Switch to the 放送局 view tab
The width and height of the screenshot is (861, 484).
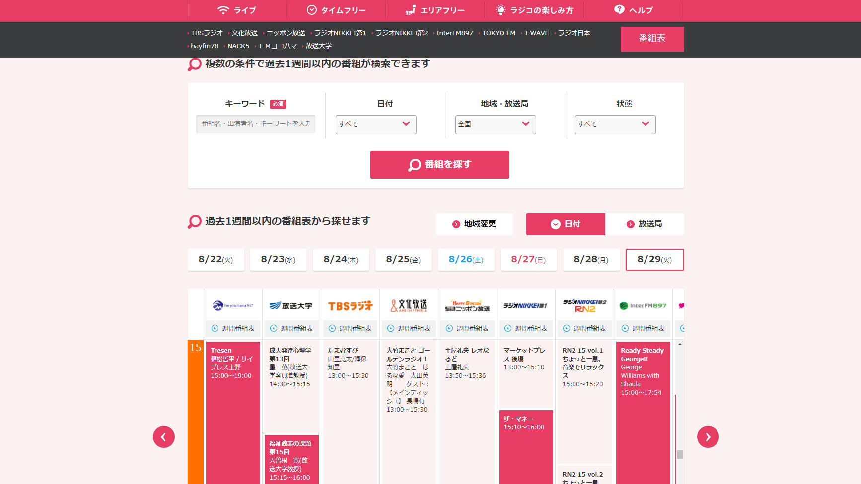pos(645,224)
